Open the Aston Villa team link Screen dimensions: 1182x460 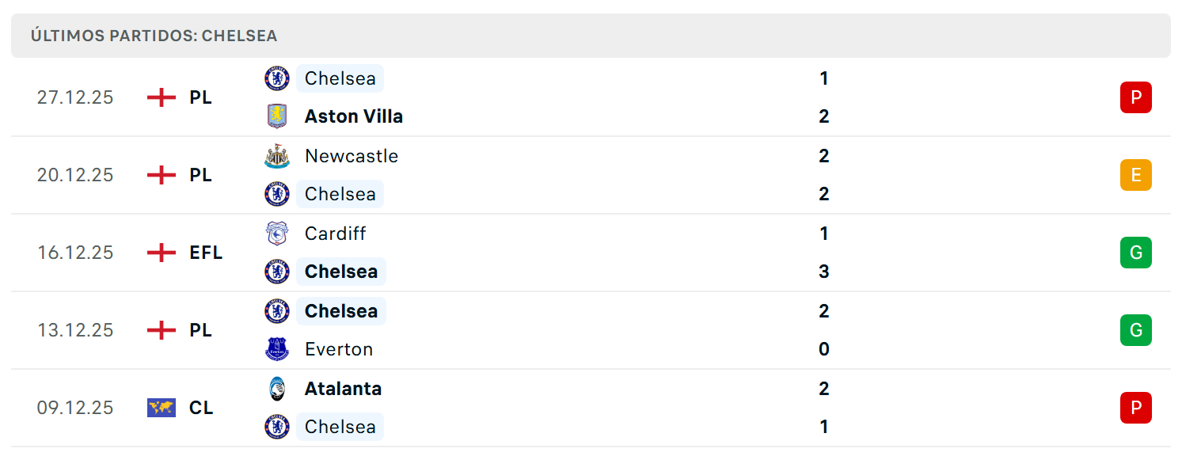pyautogui.click(x=354, y=116)
